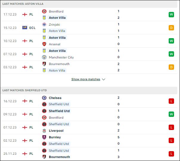Expand Show more matches chevron
Image resolution: width=180 pixels, height=161 pixels.
[103, 79]
